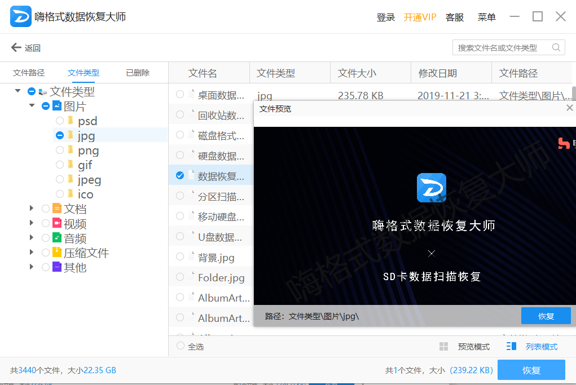This screenshot has width=576, height=385.
Task: Uncheck the 数据恢复 file row
Action: pyautogui.click(x=180, y=175)
